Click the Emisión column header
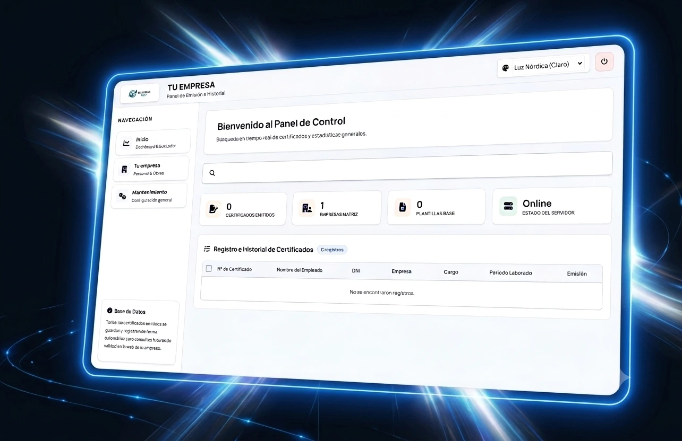 (x=577, y=274)
